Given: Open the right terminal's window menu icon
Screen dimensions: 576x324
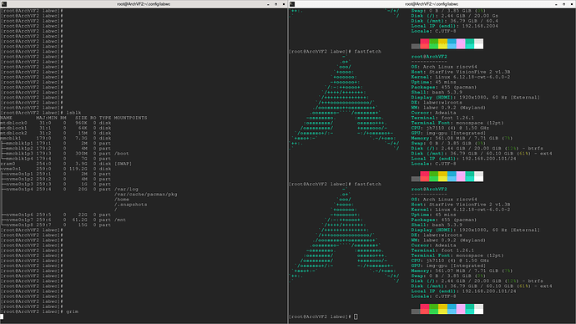Looking at the screenshot, I should [292, 4].
